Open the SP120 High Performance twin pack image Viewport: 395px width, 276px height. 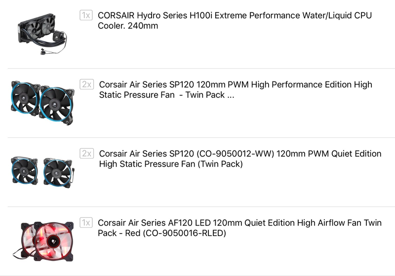[42, 103]
